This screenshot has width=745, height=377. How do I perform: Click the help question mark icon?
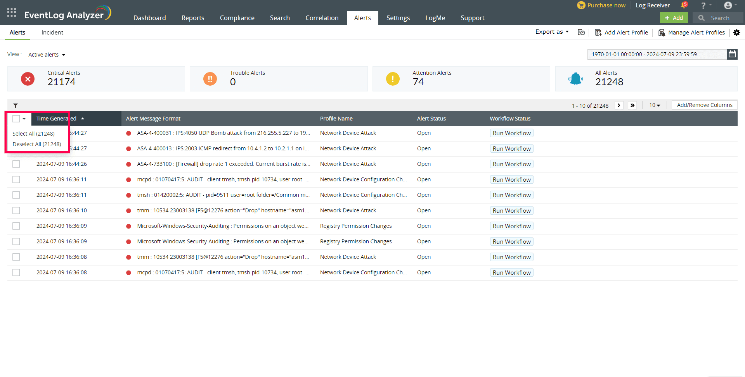tap(703, 5)
